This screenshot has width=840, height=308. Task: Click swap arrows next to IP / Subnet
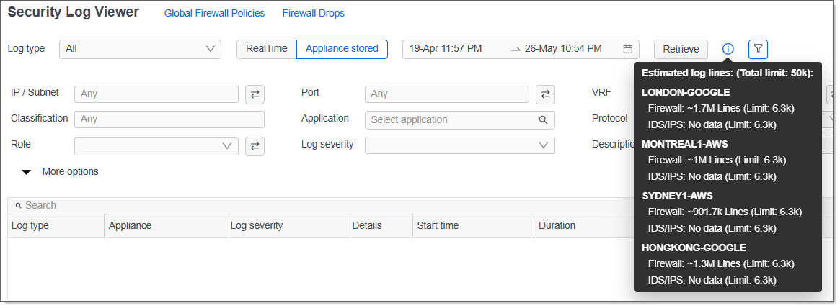click(255, 94)
